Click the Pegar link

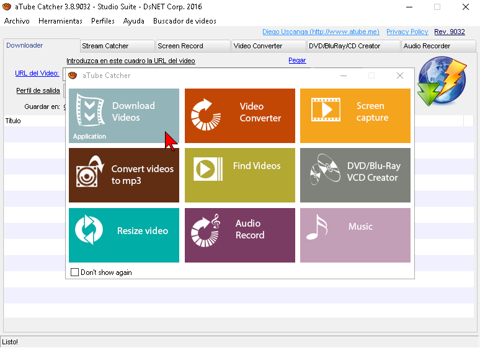point(297,60)
